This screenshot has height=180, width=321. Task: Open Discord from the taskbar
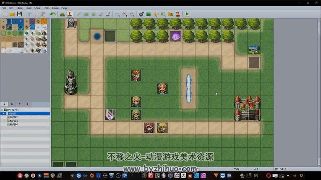(229, 175)
